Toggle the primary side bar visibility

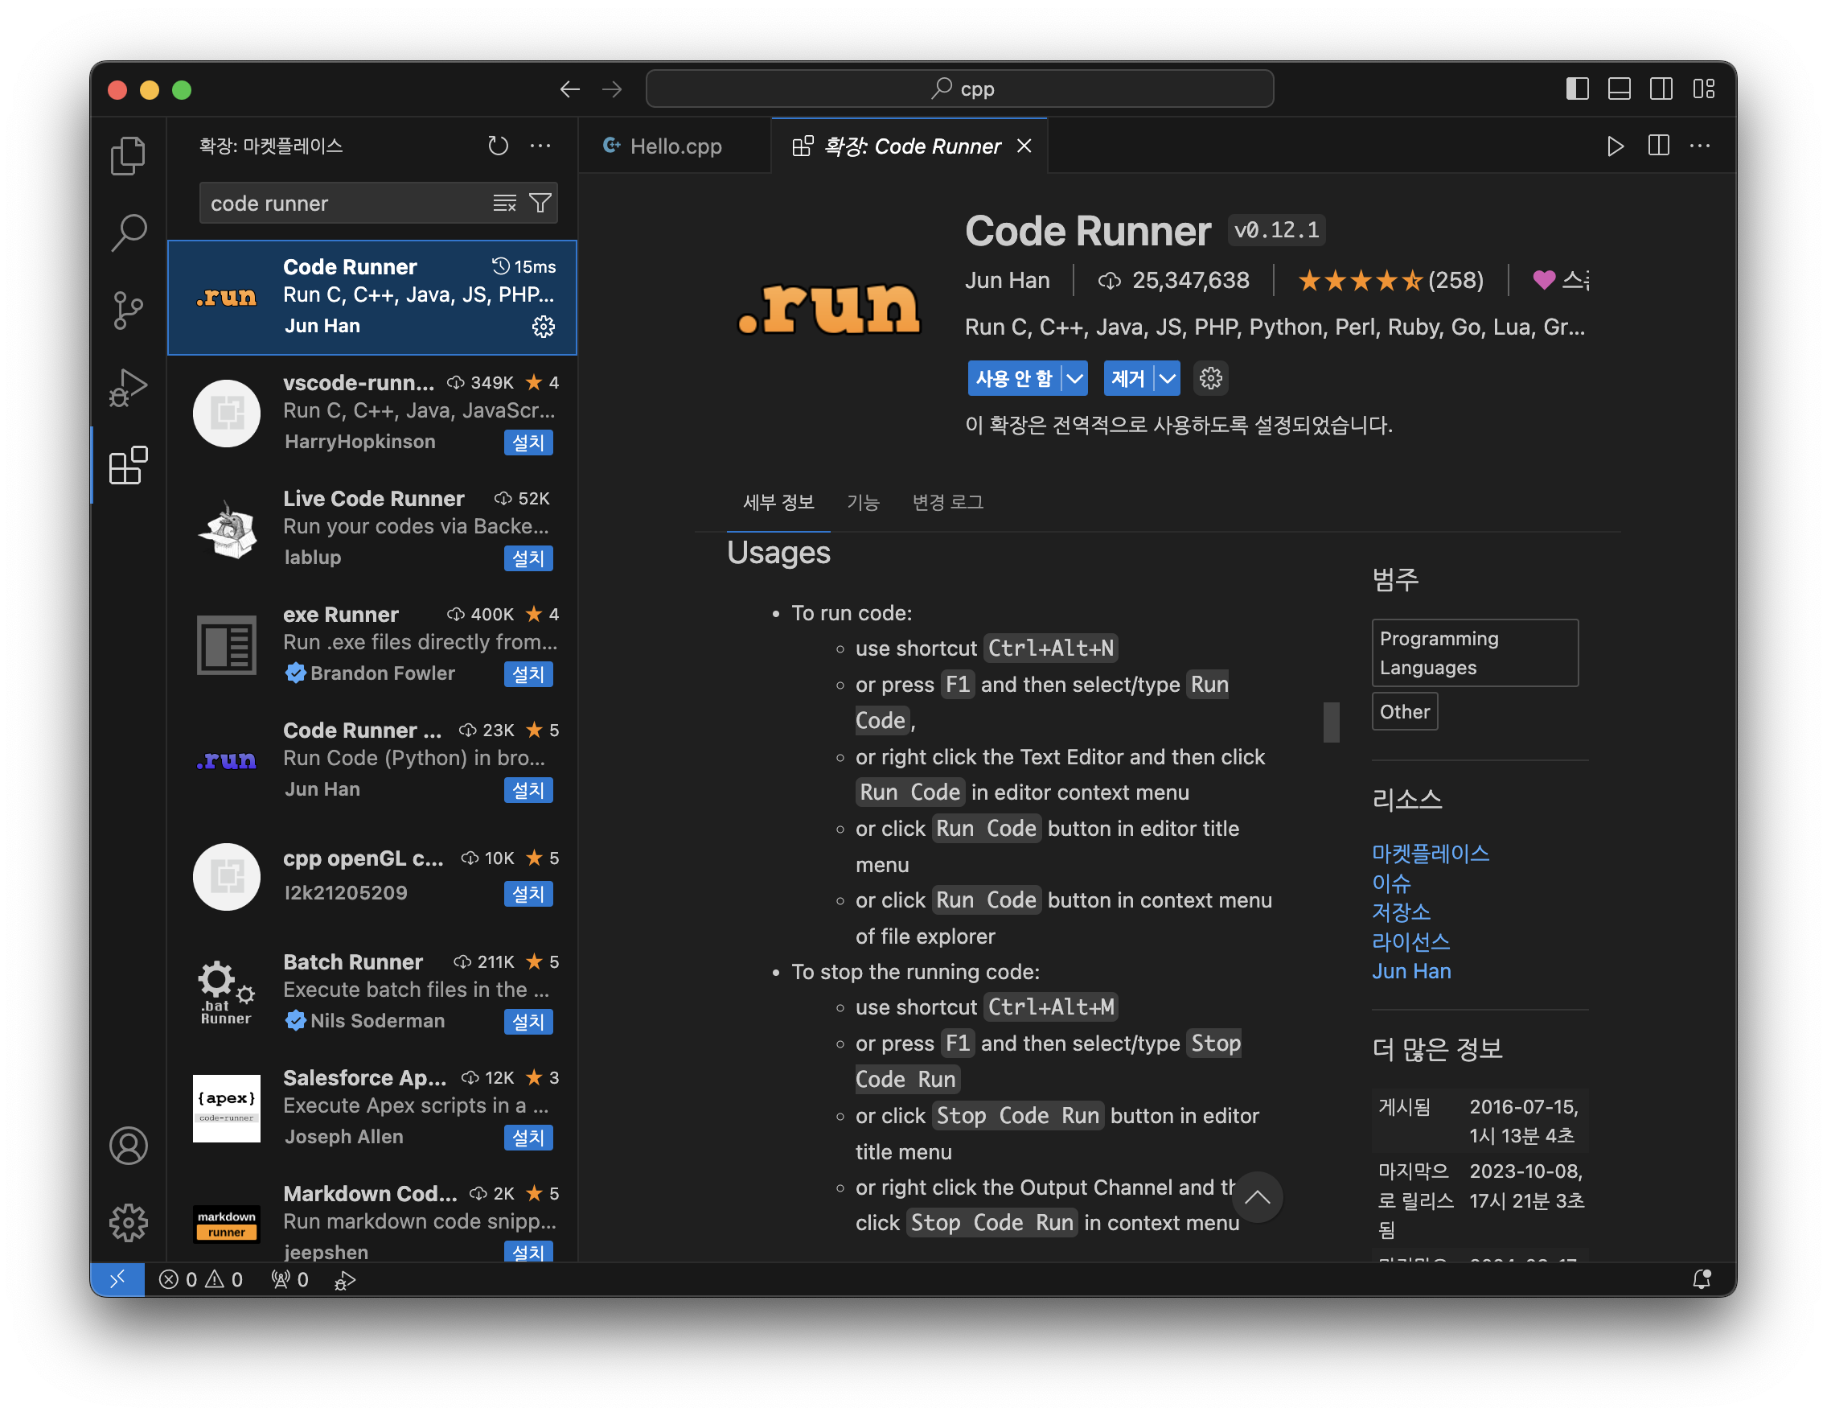(1577, 88)
